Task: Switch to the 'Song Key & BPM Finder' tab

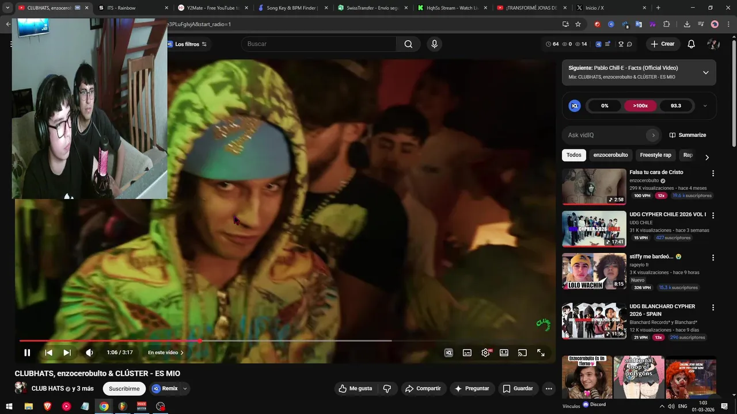Action: tap(292, 8)
